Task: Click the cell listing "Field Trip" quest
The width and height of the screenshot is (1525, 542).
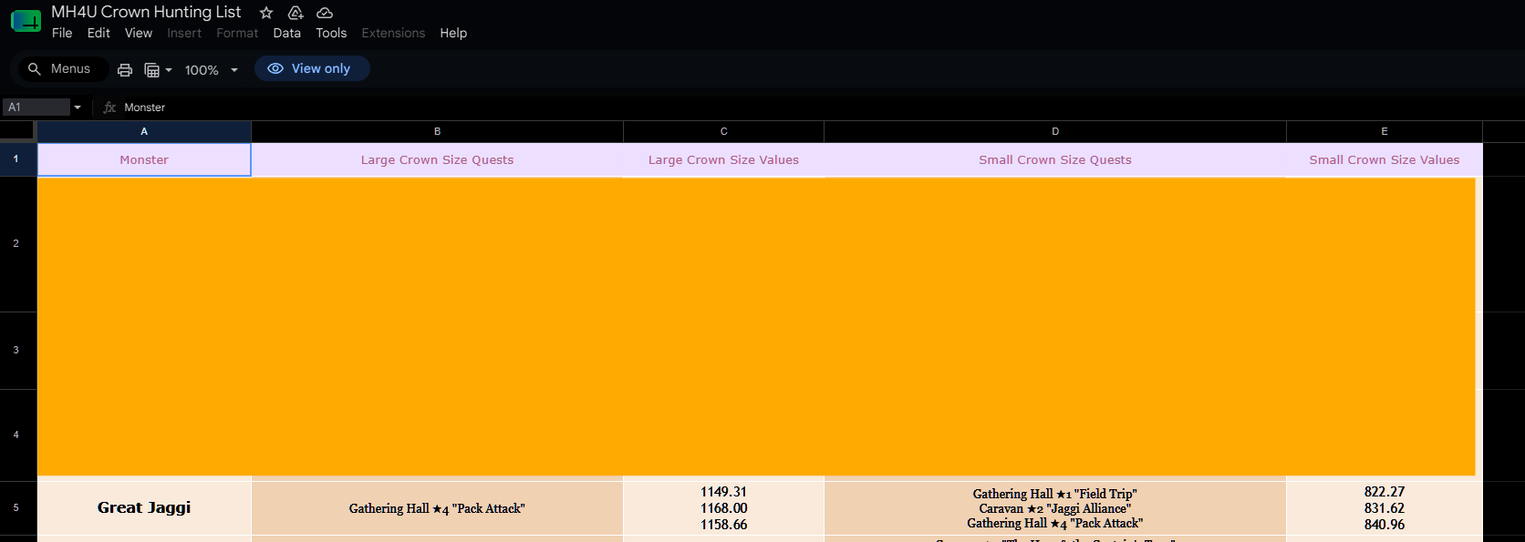Action: [1055, 508]
